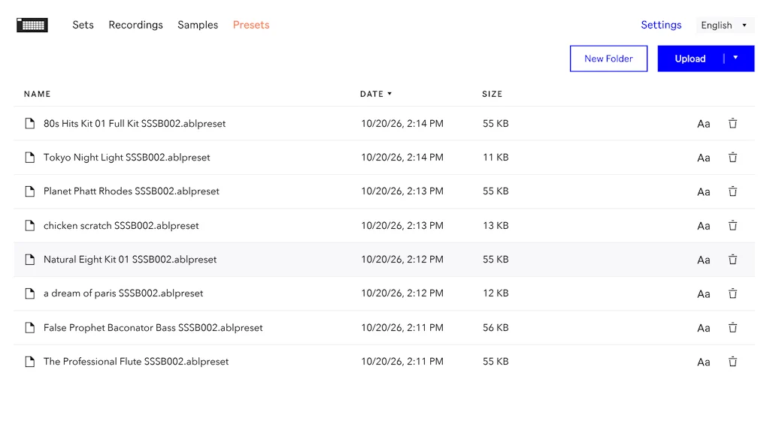The height and width of the screenshot is (427, 770).
Task: Click the date of Planet Phatt Rhodes row
Action: pyautogui.click(x=402, y=191)
